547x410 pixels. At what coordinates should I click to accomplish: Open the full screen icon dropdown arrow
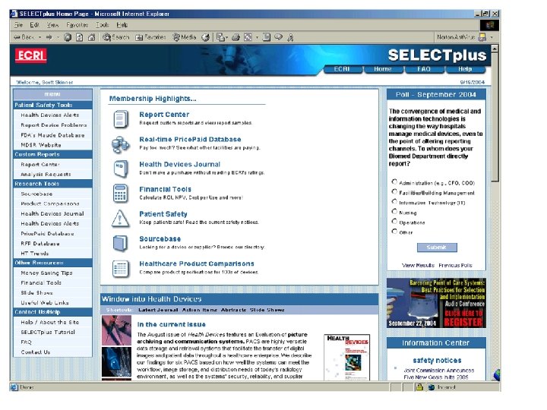[x=257, y=37]
